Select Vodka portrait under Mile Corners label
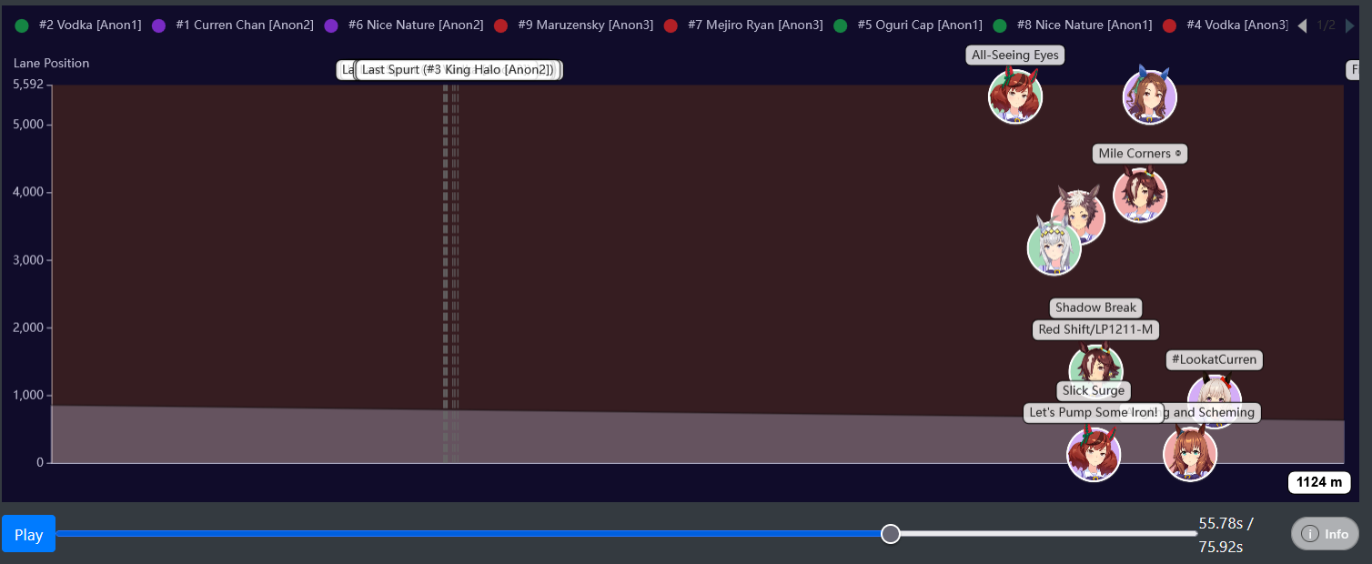The height and width of the screenshot is (564, 1372). (x=1139, y=196)
